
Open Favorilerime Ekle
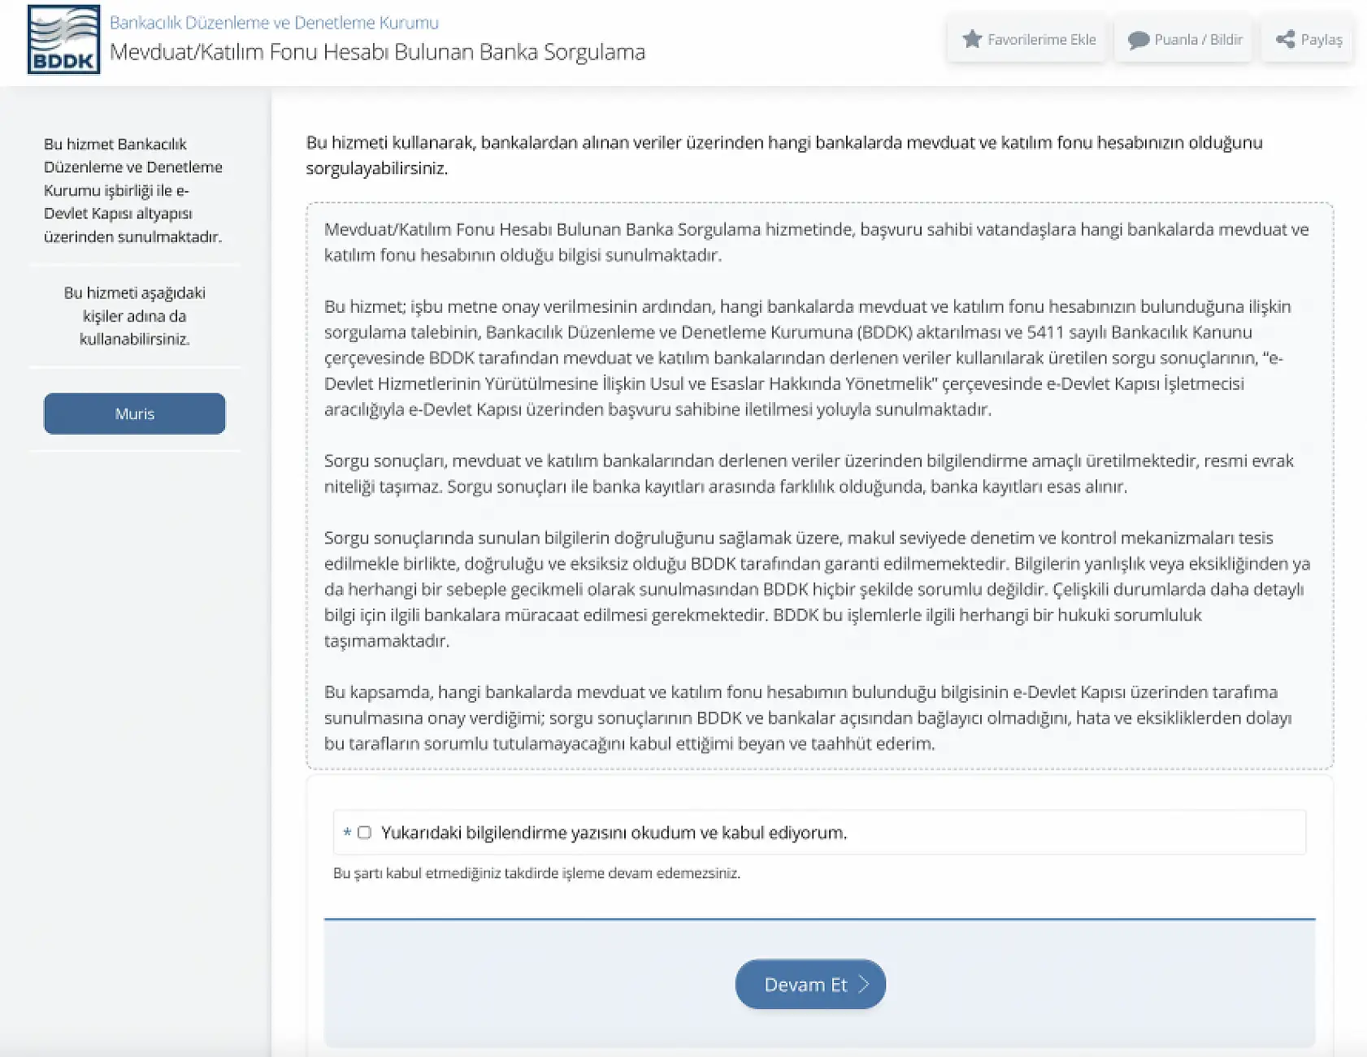point(1027,39)
